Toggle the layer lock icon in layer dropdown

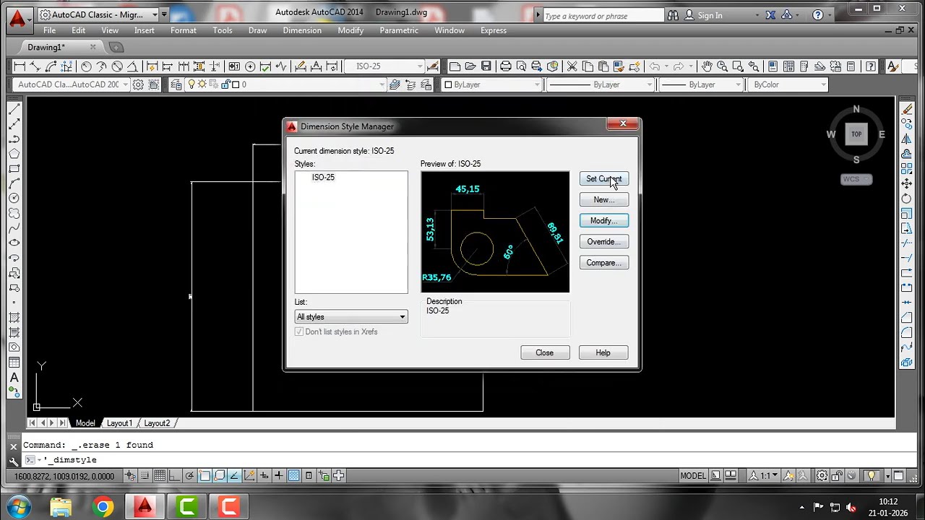point(225,84)
